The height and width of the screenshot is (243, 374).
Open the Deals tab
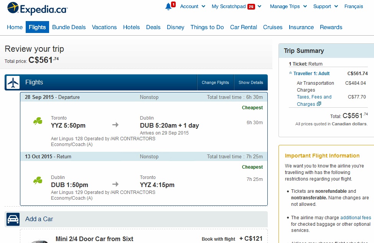pyautogui.click(x=153, y=27)
